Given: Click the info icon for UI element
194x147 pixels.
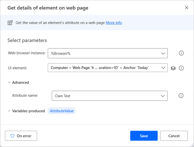Looking at the screenshot, I should click(x=181, y=68).
